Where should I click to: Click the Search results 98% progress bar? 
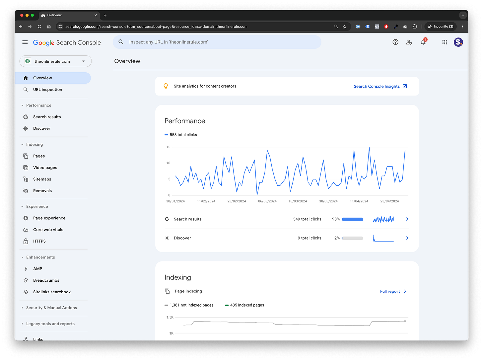click(352, 219)
